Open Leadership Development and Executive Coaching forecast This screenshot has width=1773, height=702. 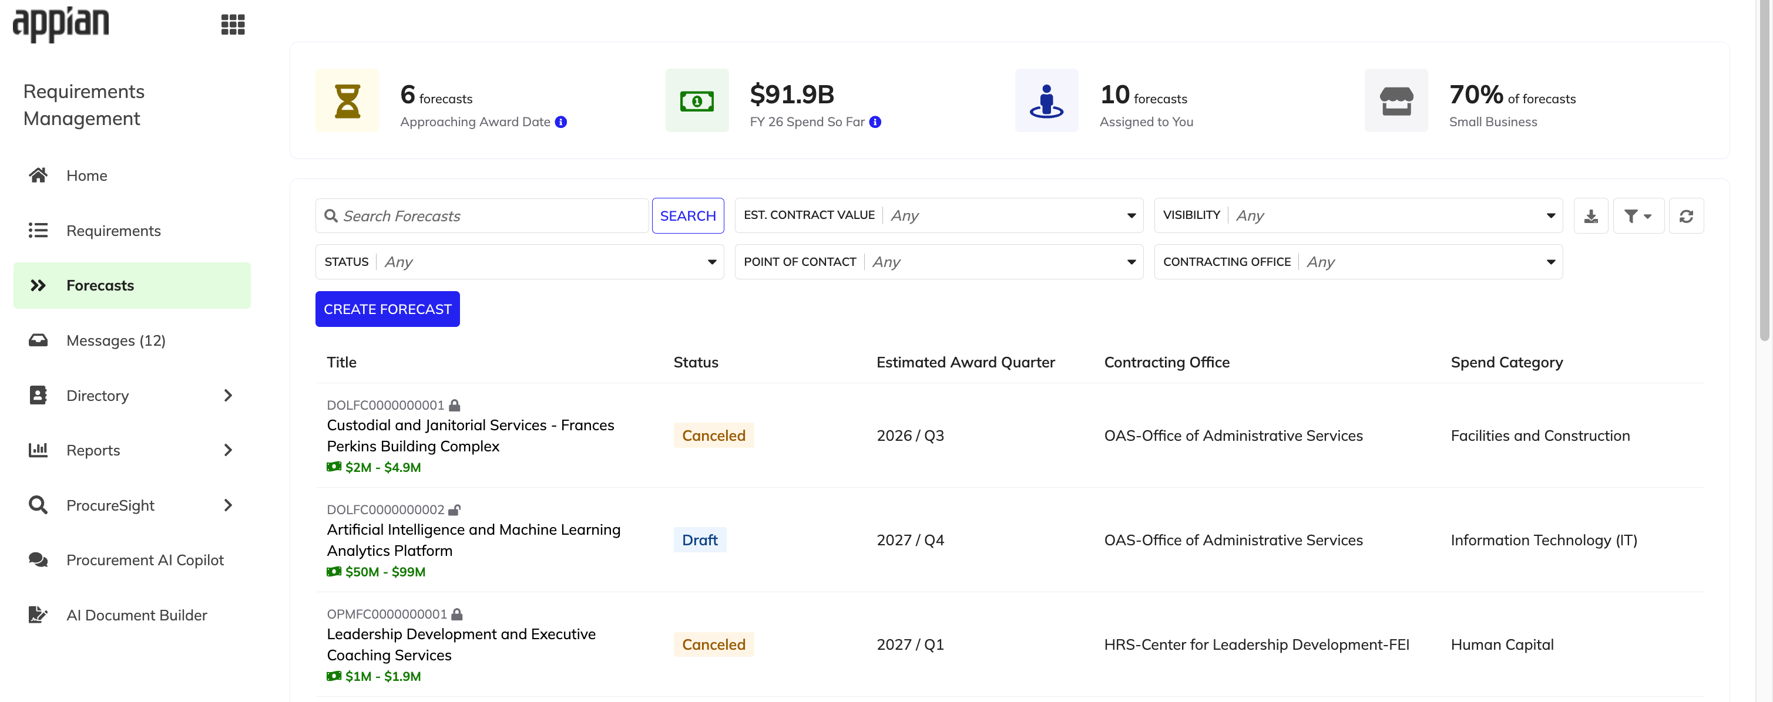point(461,644)
